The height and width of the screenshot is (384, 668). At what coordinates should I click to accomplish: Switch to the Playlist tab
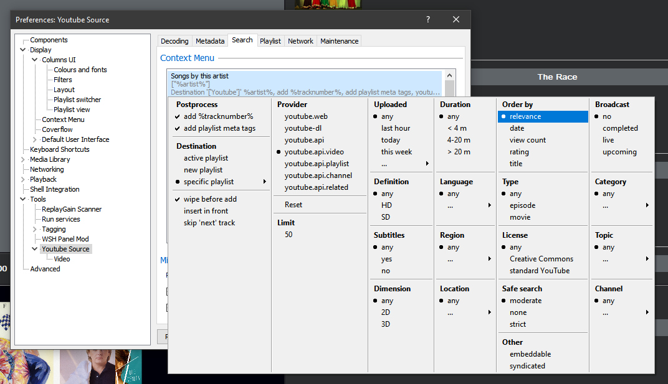click(x=270, y=41)
